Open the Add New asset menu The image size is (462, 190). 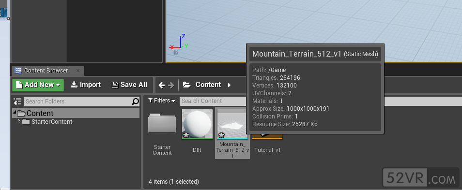point(38,85)
